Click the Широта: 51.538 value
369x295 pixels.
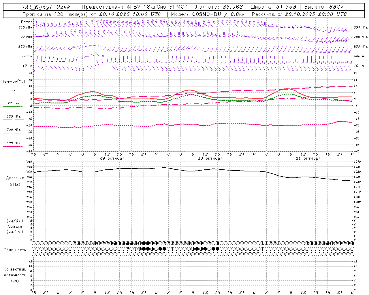click(273, 7)
